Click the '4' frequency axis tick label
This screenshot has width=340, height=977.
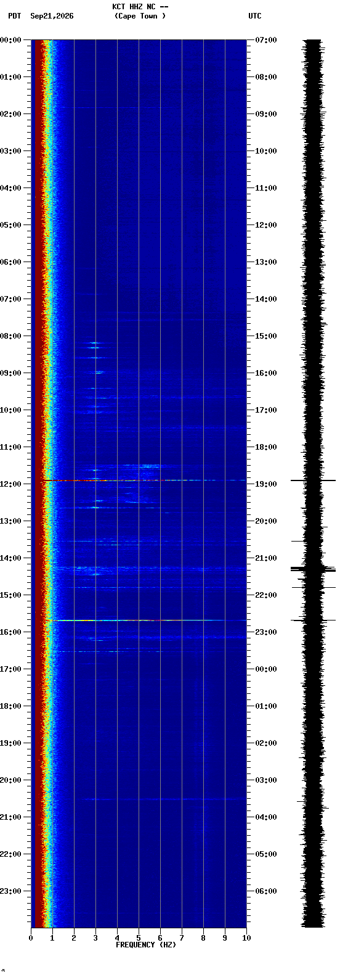pos(117,938)
